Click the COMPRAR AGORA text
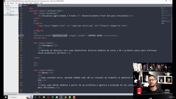The width and height of the screenshot is (176, 99). (x=95, y=35)
